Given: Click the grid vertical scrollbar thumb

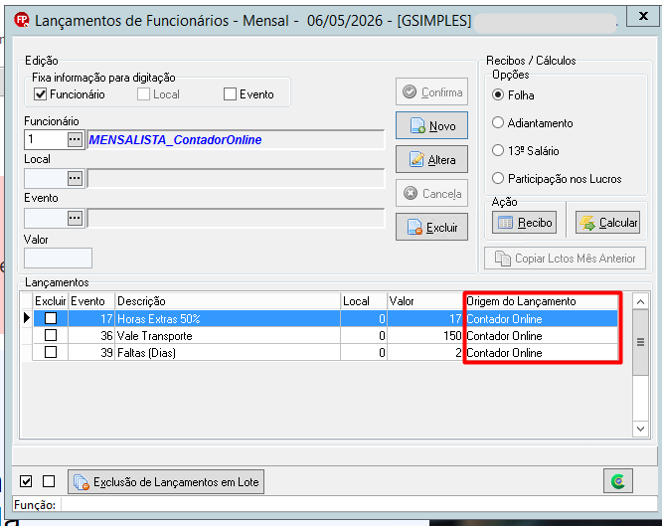Looking at the screenshot, I should 640,342.
